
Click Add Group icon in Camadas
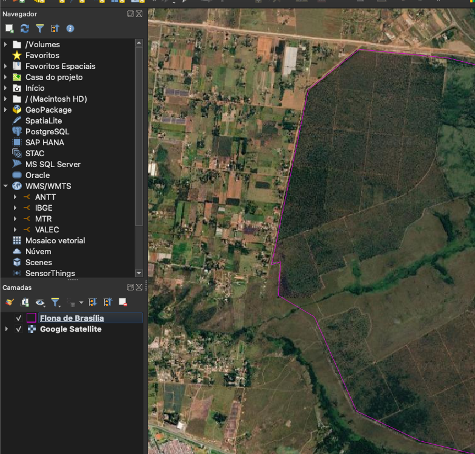click(x=24, y=302)
